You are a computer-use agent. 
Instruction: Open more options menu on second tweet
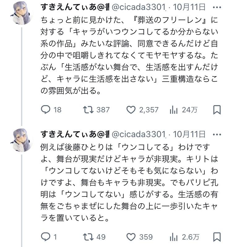click(x=217, y=134)
